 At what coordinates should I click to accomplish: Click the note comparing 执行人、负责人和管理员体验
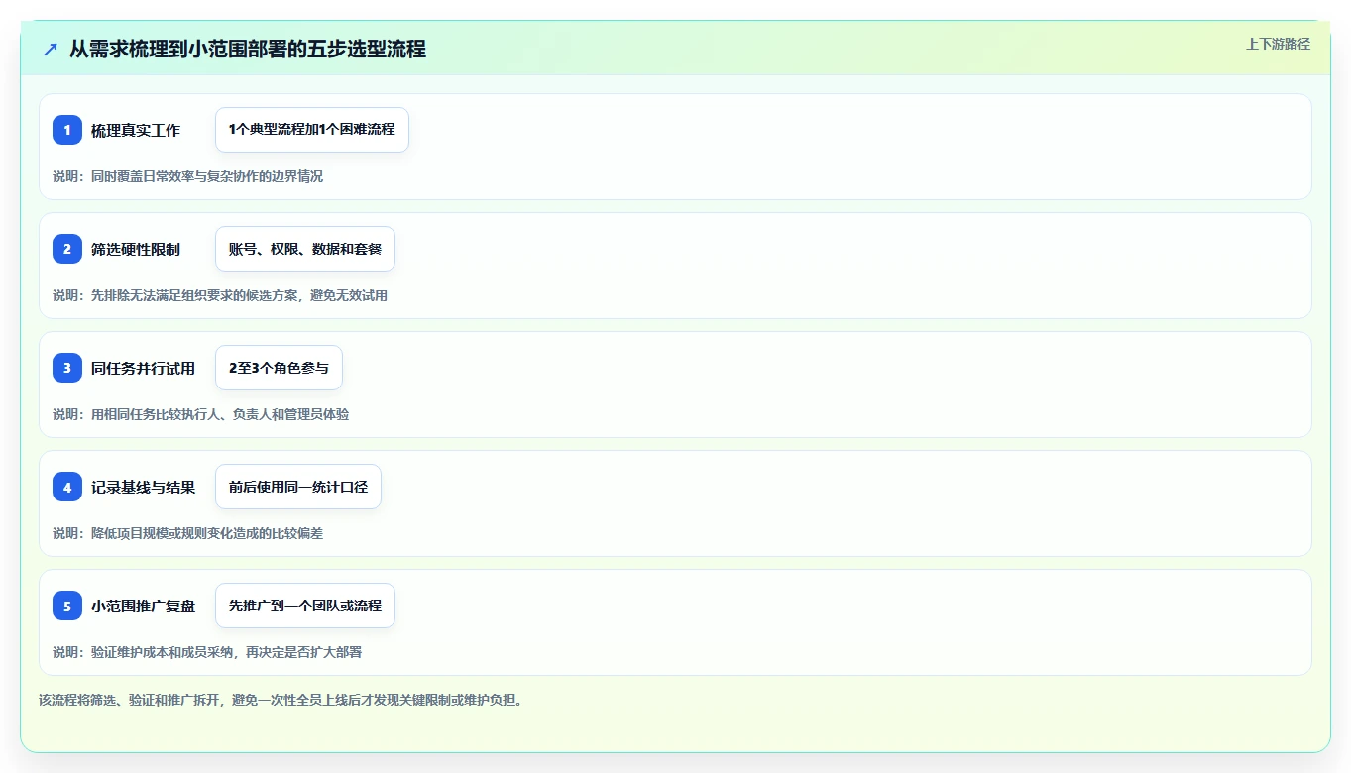(x=200, y=414)
